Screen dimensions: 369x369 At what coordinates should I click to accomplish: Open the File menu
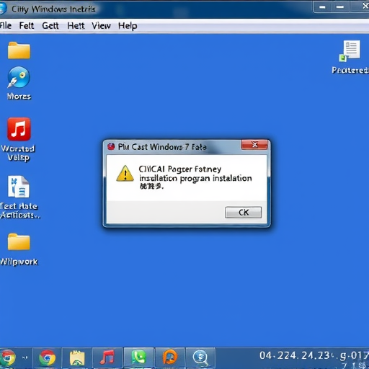pos(6,25)
